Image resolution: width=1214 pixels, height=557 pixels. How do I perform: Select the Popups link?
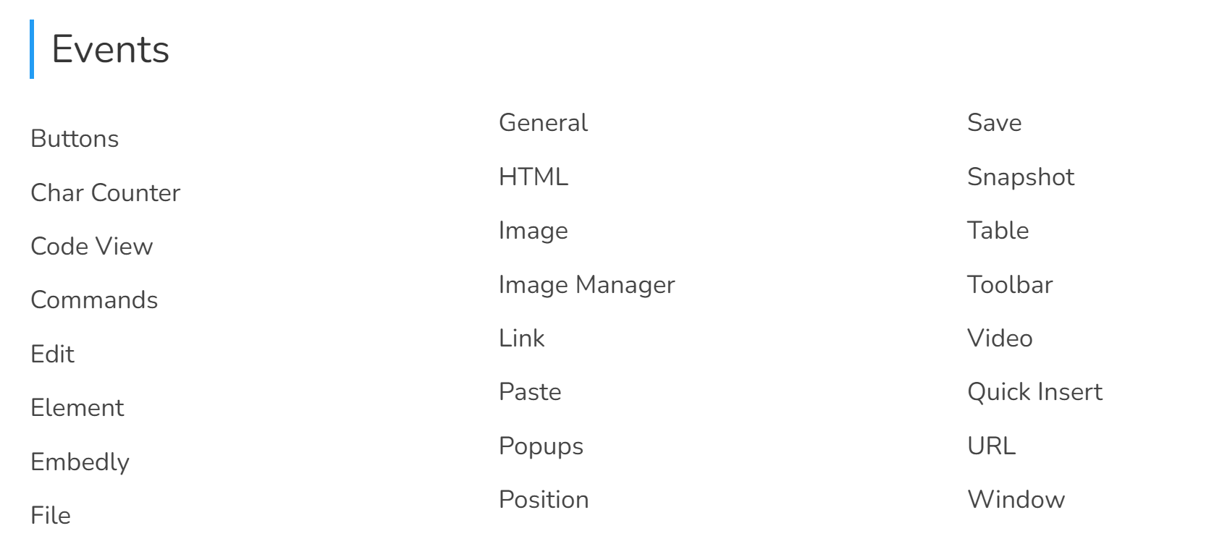[x=541, y=446]
